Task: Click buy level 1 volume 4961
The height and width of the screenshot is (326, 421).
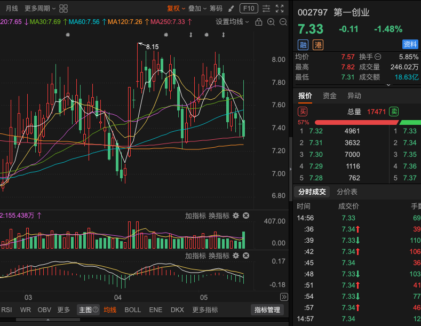Action: click(352, 131)
